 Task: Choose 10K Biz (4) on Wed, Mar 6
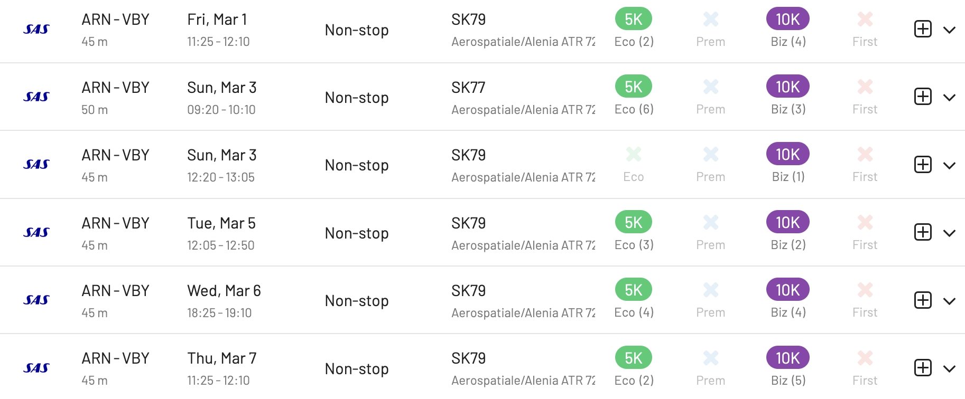click(788, 290)
